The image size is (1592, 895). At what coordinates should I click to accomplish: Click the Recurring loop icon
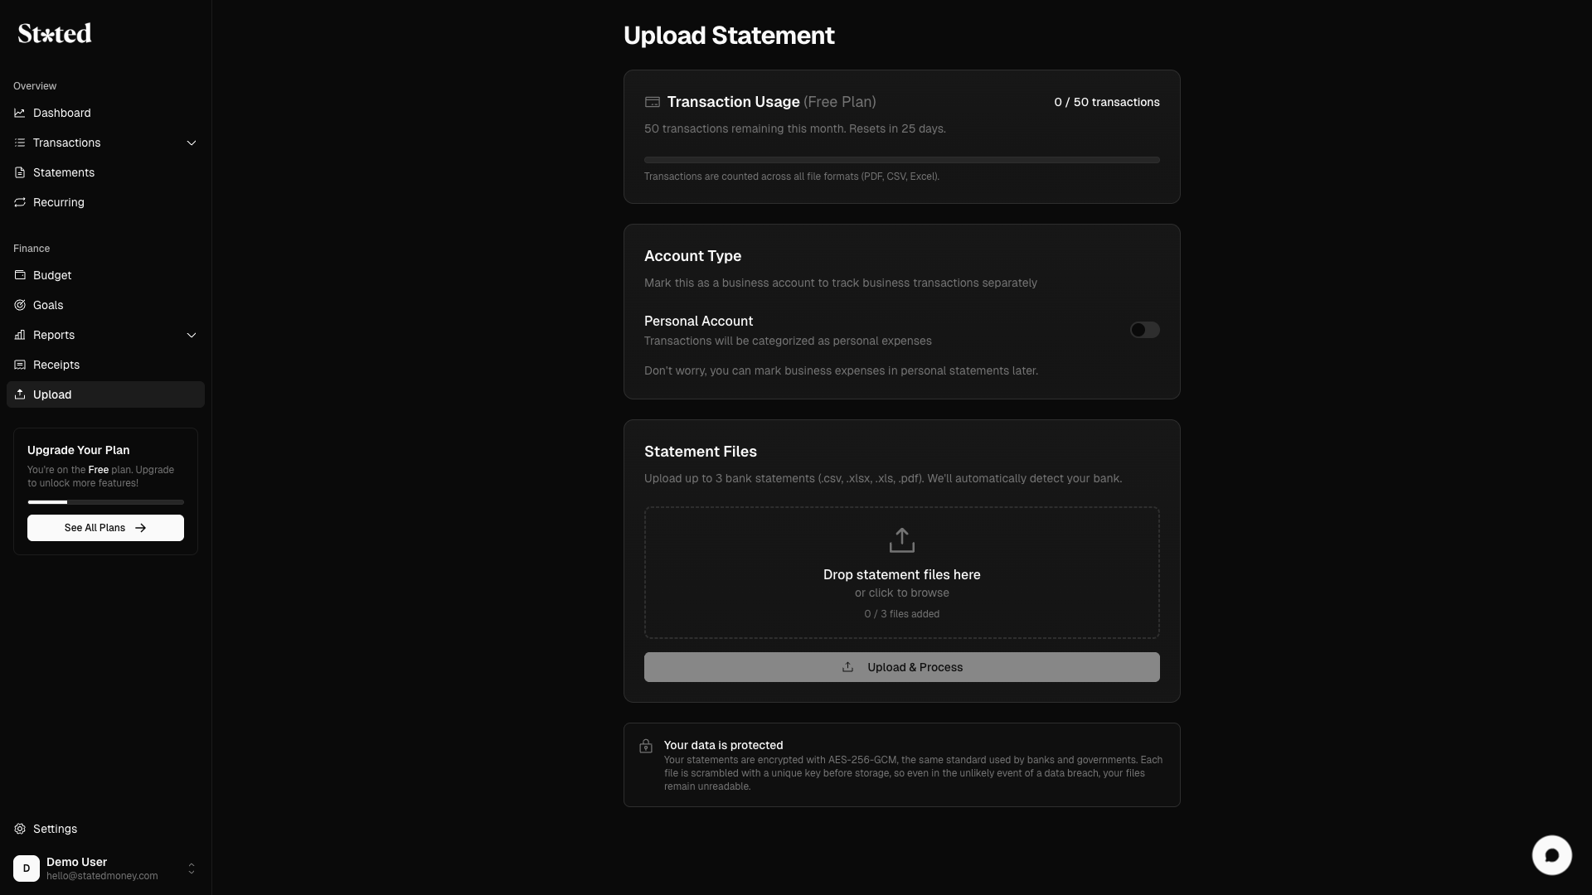point(20,202)
